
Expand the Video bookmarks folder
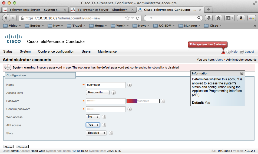(12, 26)
